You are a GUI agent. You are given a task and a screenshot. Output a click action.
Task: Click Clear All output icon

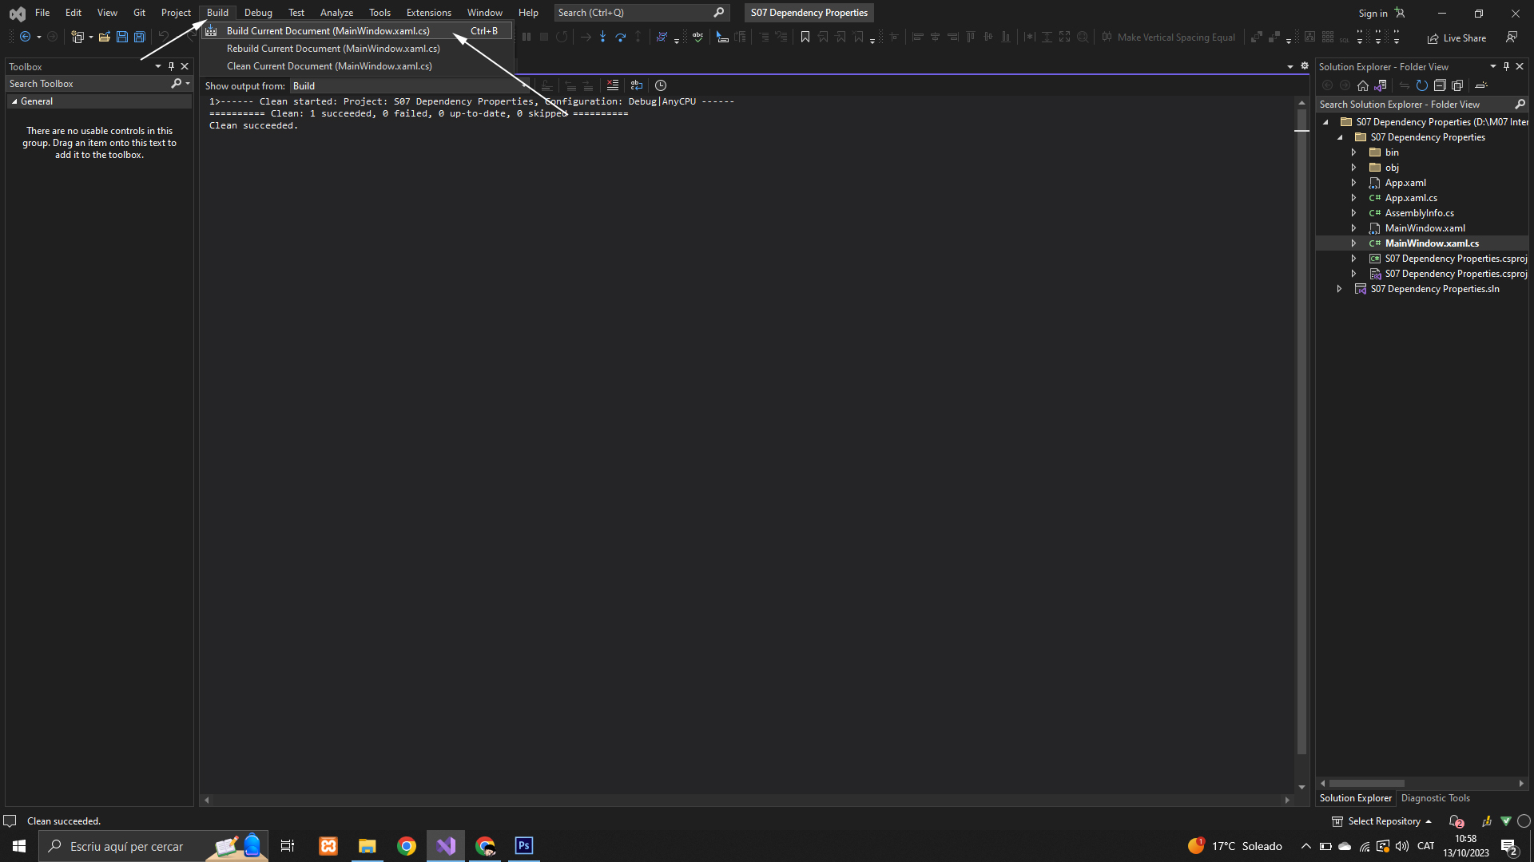point(613,85)
